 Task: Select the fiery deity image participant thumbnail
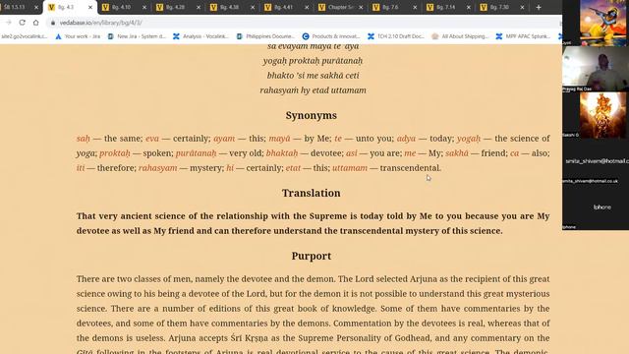[x=602, y=115]
